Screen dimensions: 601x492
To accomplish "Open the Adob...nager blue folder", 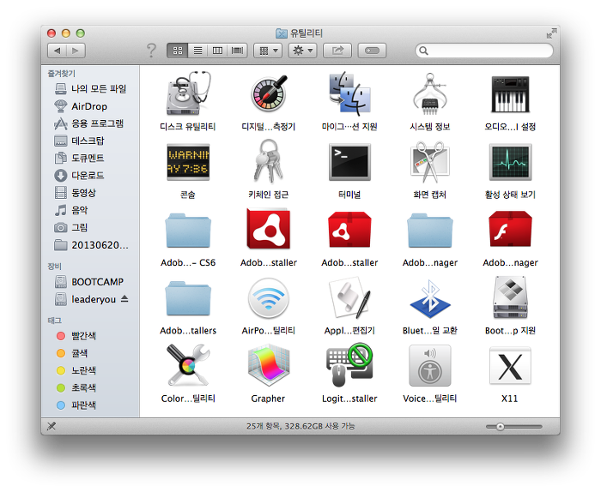I will coord(429,231).
